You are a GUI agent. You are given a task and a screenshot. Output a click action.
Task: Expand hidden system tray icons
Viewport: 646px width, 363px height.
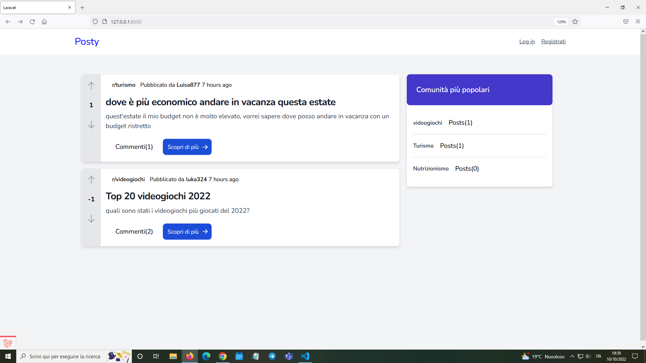[x=572, y=356]
